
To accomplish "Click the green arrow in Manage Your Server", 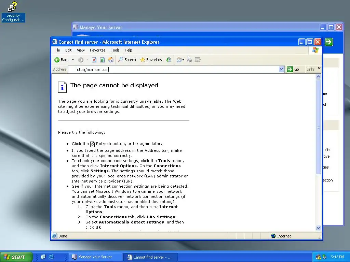I will click(329, 42).
